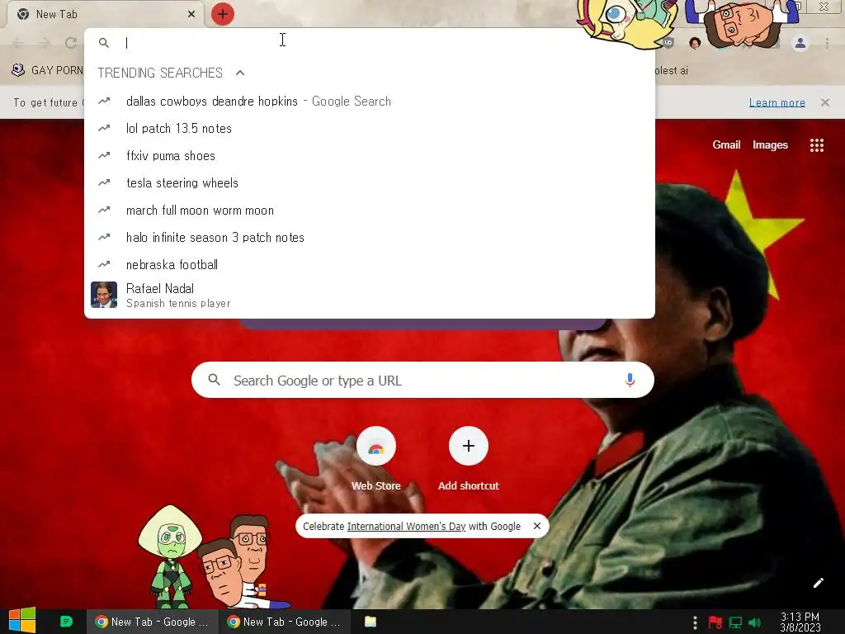Choose dallas cowboys deandre hopkins suggestion
This screenshot has height=634, width=845.
coord(370,102)
